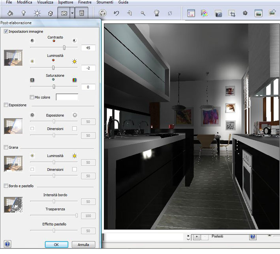Screen dimensions: 280x254
Task: Click the Luminosità value input field
Action: (88, 68)
